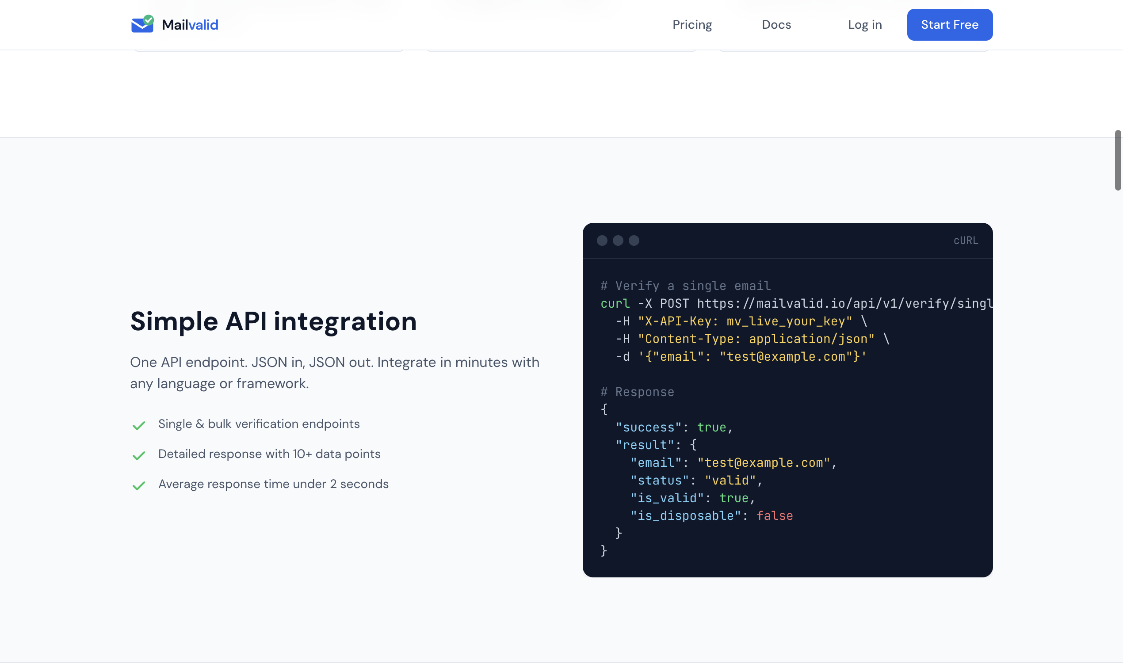
Task: Go to the Docs page
Action: pos(776,24)
